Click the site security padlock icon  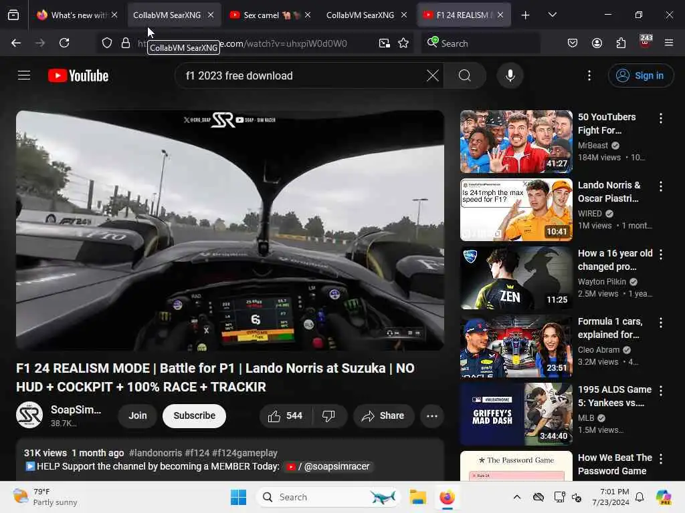pos(126,43)
